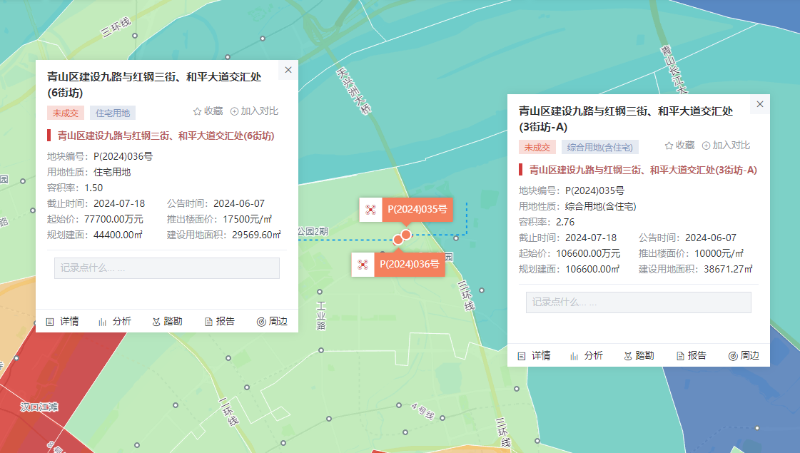Click the 容积率 1.50 value
Image resolution: width=800 pixels, height=453 pixels.
coord(93,188)
